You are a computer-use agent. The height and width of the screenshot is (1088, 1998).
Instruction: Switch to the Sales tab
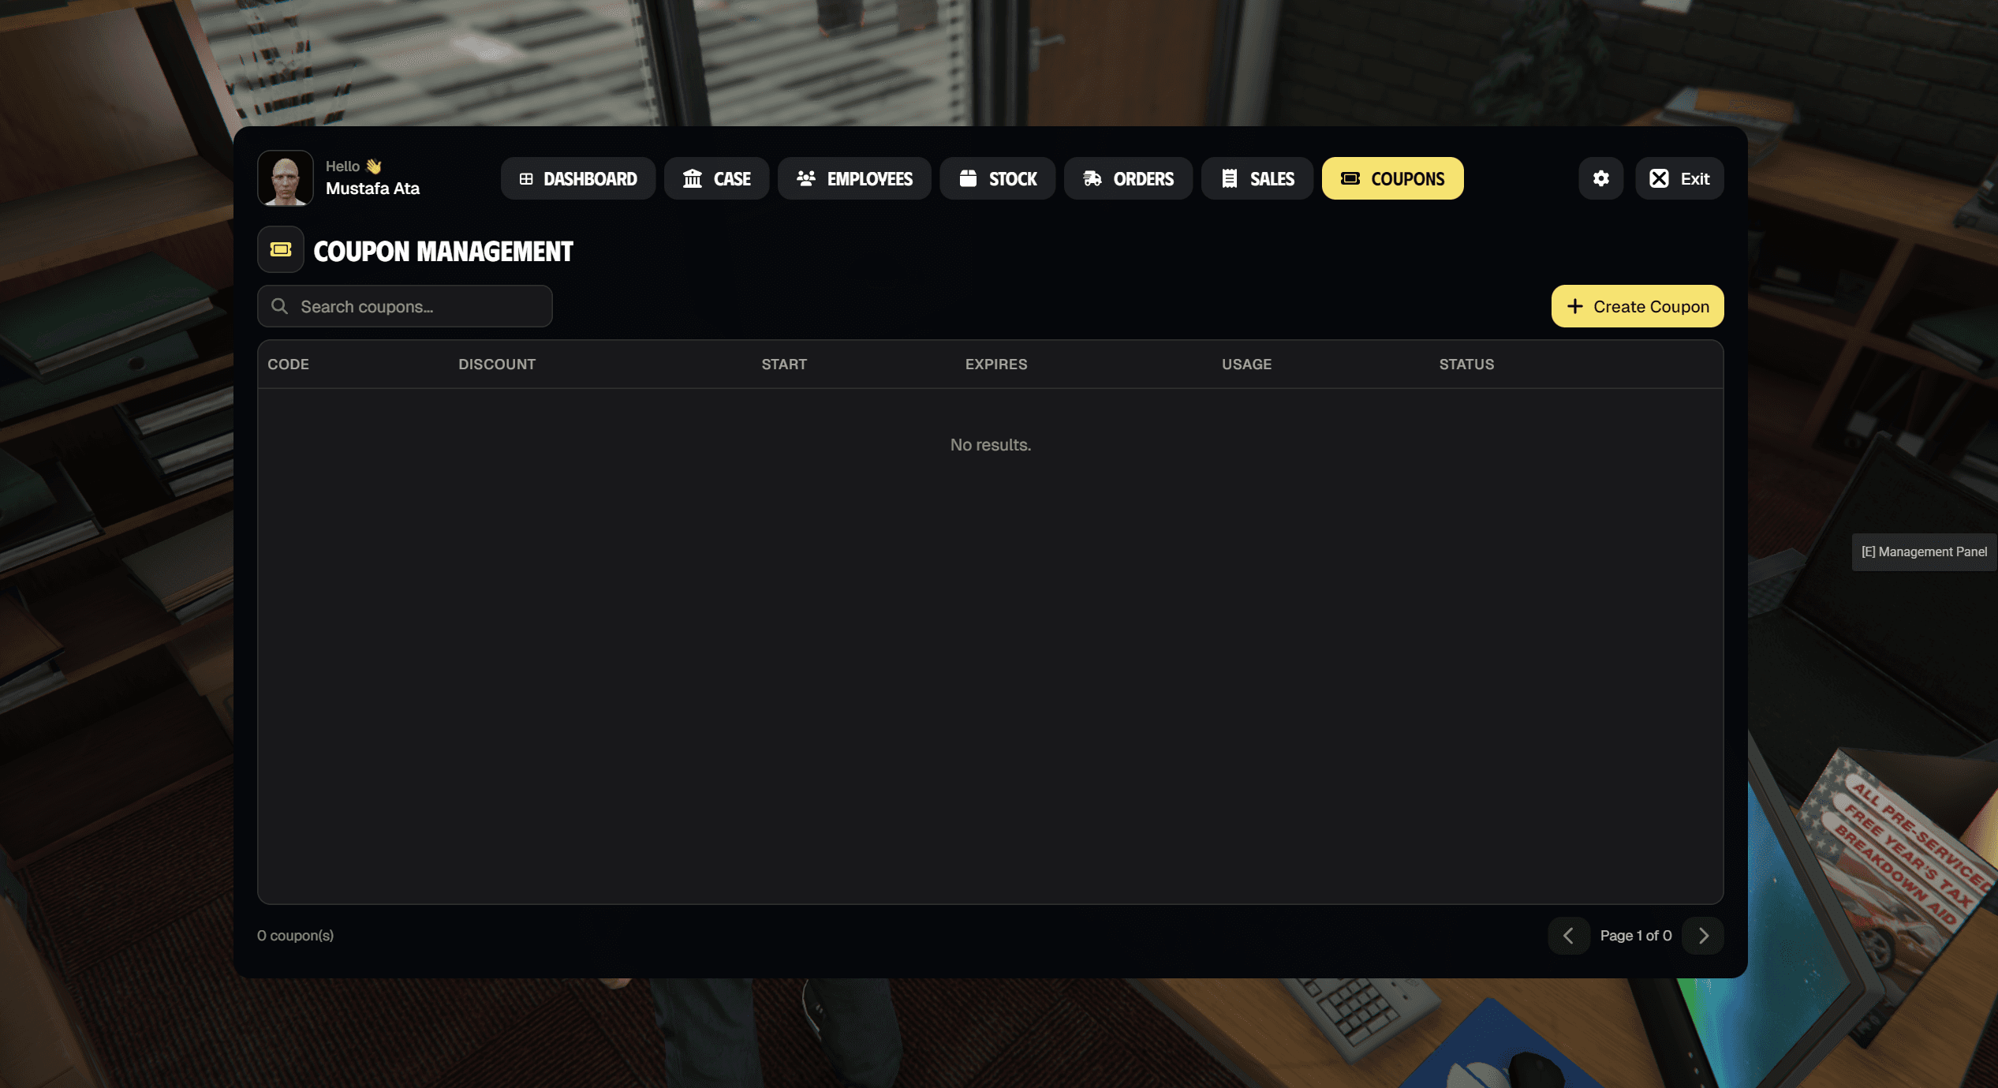[1257, 178]
